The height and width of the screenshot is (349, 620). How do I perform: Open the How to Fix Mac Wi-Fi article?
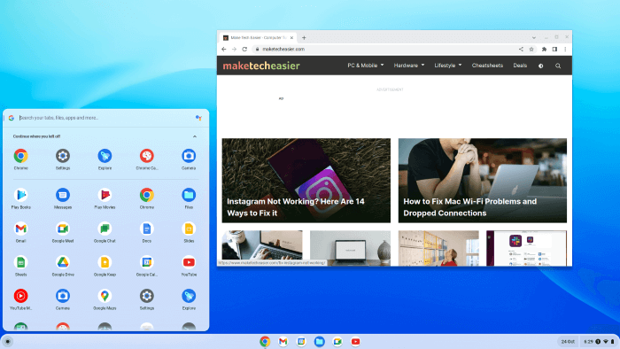[483, 180]
